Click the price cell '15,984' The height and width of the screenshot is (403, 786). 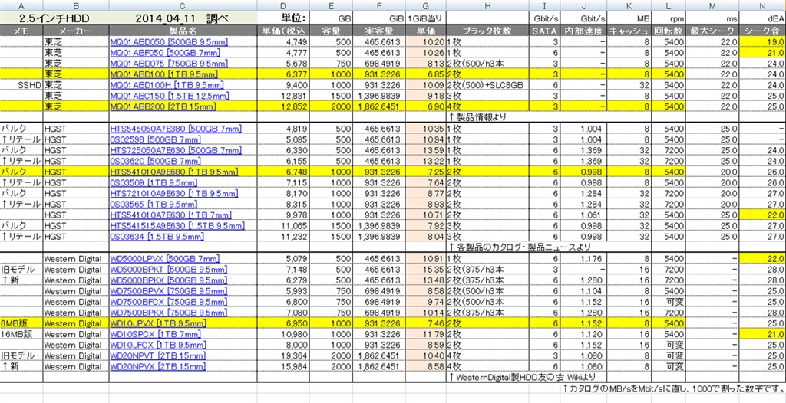tap(283, 367)
